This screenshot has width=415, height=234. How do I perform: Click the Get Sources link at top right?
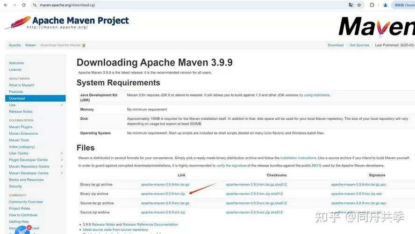tap(359, 45)
